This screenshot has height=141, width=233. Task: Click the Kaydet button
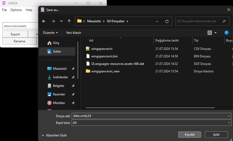pyautogui.click(x=190, y=135)
